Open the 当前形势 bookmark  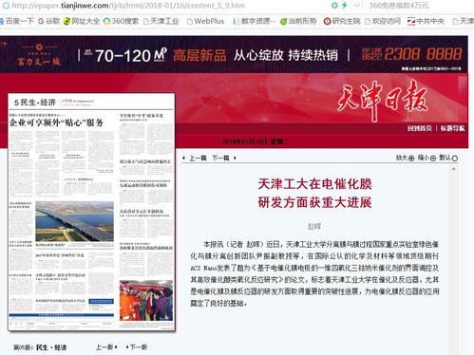point(298,21)
